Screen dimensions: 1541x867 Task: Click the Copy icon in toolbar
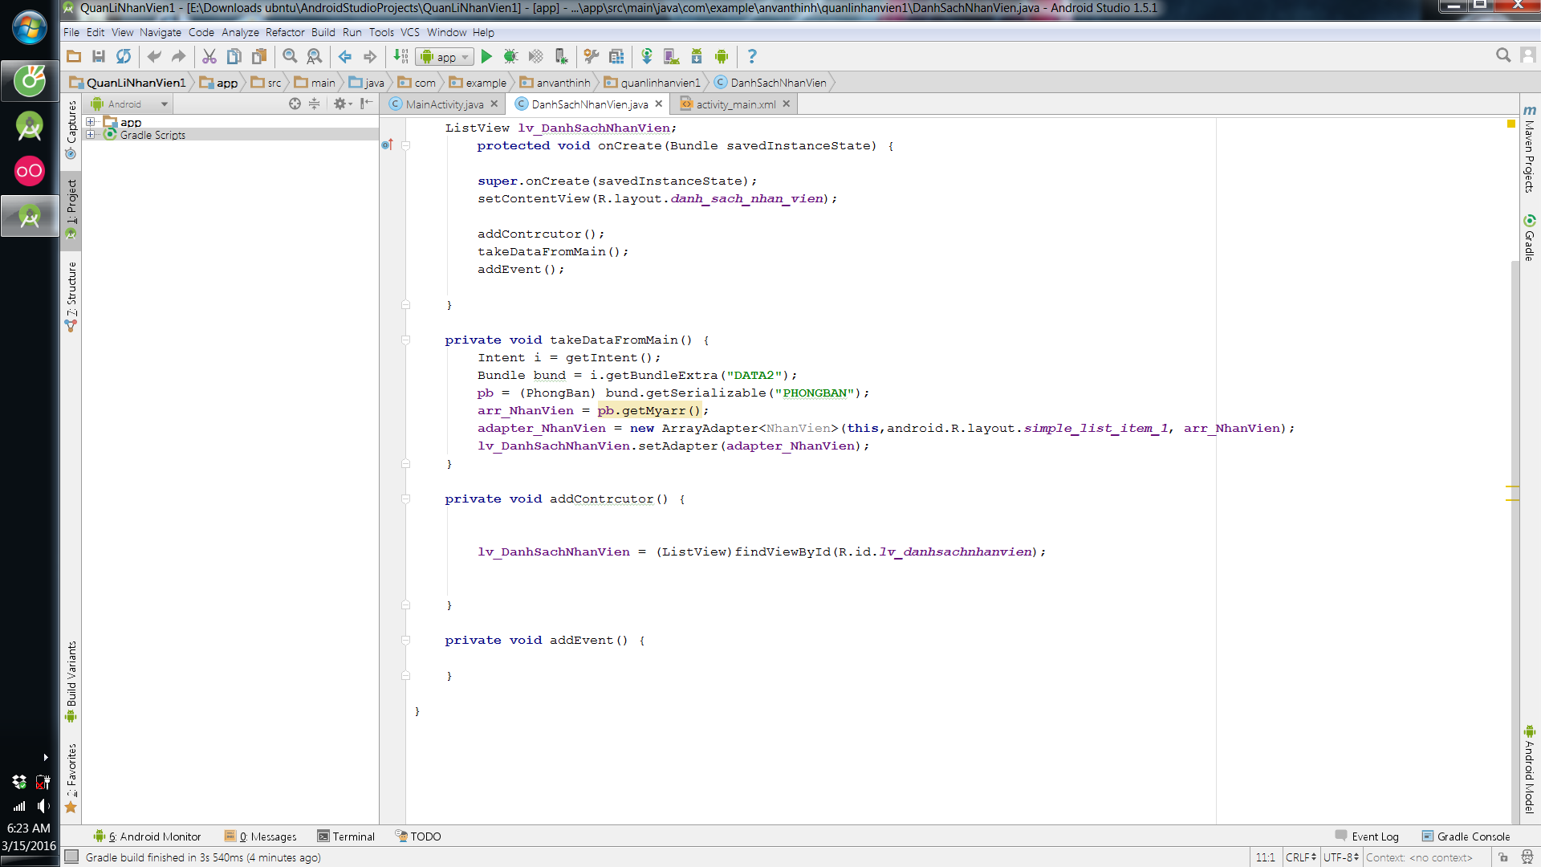coord(234,56)
